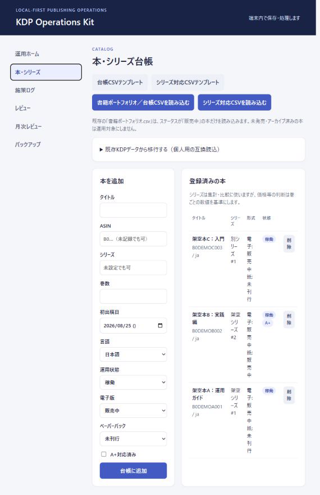The width and height of the screenshot is (320, 495).
Task: Focus the 巻数 input field
Action: [133, 296]
